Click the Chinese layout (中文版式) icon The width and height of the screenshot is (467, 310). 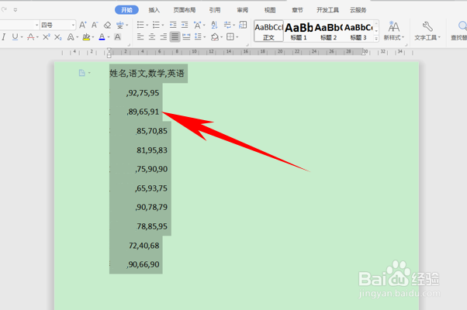pyautogui.click(x=198, y=25)
